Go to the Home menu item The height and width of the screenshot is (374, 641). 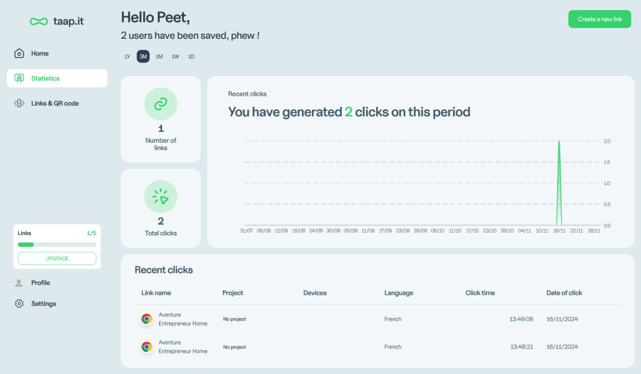click(40, 53)
